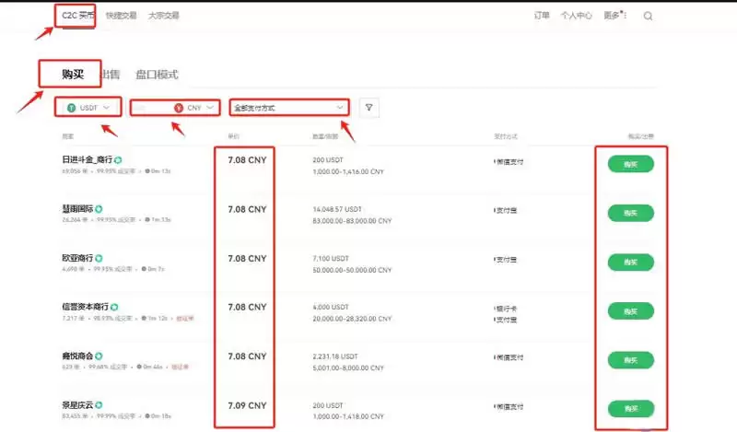737x432 pixels.
Task: Open the CNY currency dropdown
Action: (193, 108)
